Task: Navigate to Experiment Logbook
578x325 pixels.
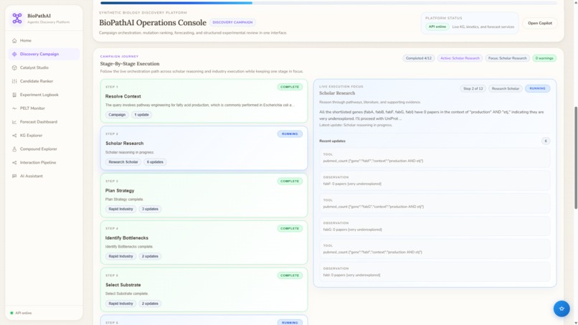Action: point(44,95)
